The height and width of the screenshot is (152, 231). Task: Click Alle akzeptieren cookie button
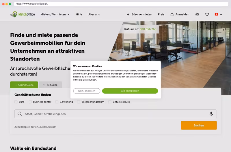pyautogui.click(x=130, y=91)
